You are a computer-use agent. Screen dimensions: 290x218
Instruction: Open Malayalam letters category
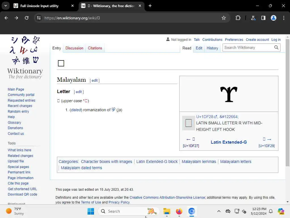236,162
